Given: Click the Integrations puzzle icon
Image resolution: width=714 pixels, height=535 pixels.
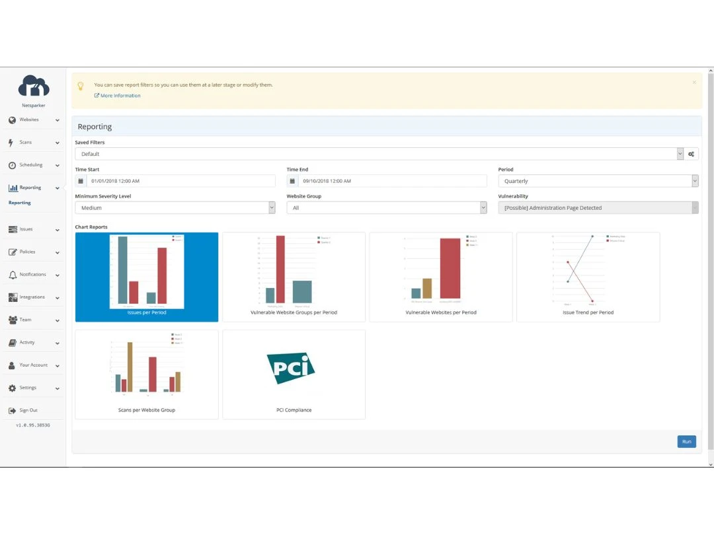Looking at the screenshot, I should (x=13, y=297).
